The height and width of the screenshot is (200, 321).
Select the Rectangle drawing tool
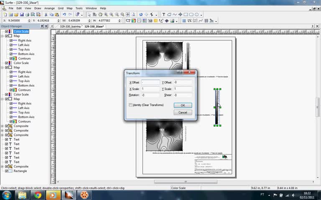click(x=186, y=15)
